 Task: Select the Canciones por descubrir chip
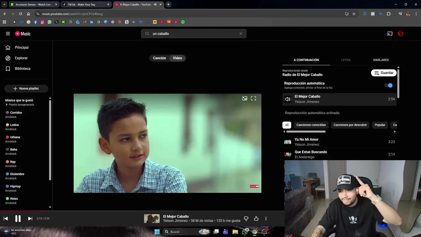[350, 125]
